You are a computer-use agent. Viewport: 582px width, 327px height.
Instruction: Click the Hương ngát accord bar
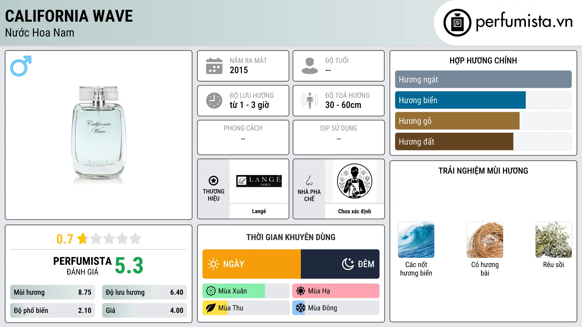point(483,79)
